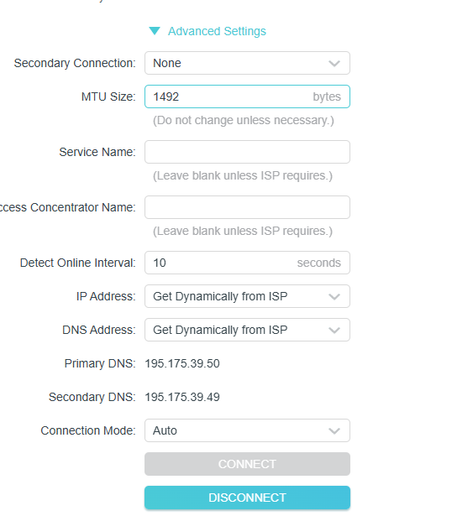Click the chevron in the Secondary Connection box

[x=334, y=63]
